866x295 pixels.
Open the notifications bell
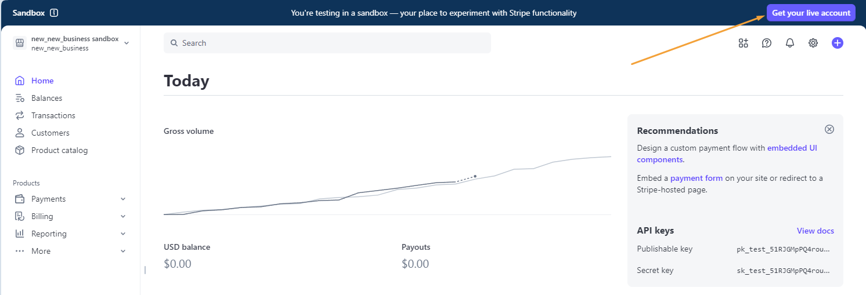point(790,43)
